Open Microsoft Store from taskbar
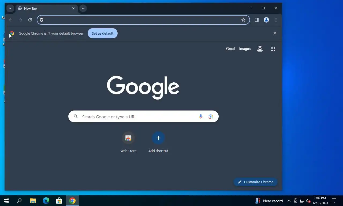The height and width of the screenshot is (206, 343). pos(59,201)
